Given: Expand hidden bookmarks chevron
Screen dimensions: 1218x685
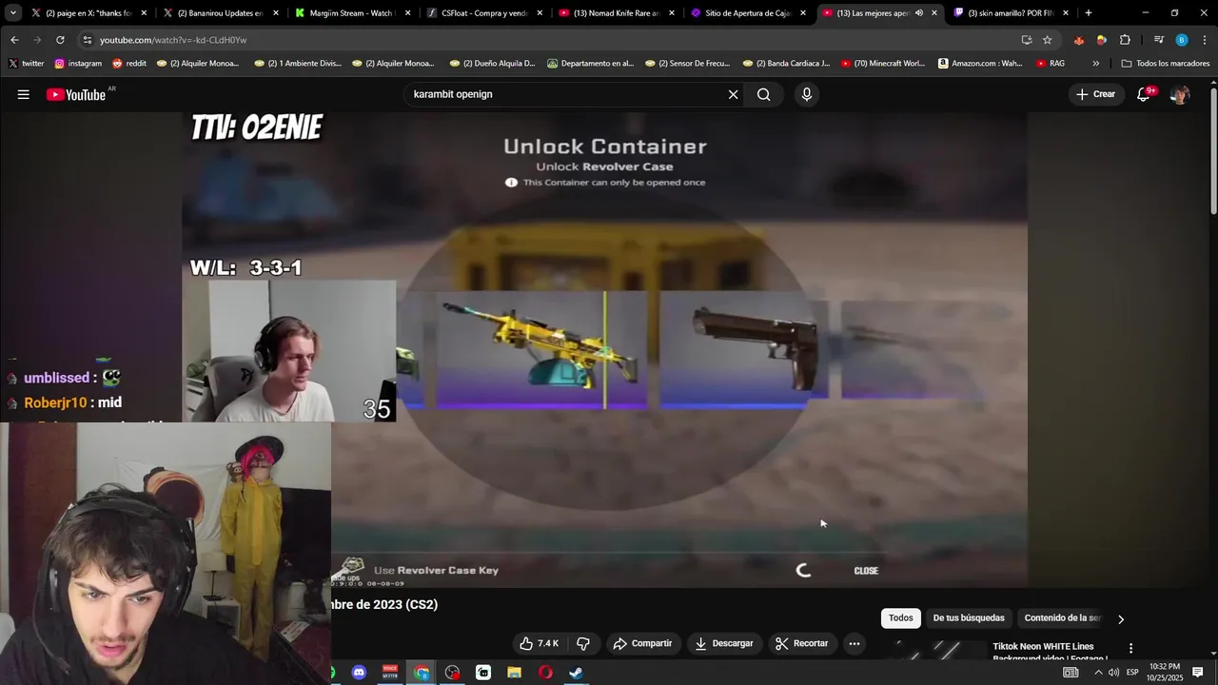Looking at the screenshot, I should coord(1095,64).
